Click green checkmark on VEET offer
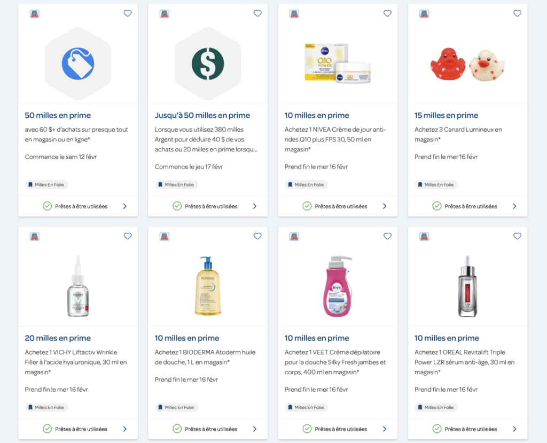Screen dimensions: 547x443 pos(307,429)
